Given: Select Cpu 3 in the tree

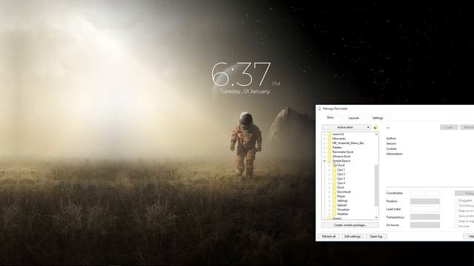Looking at the screenshot, I should (x=341, y=179).
